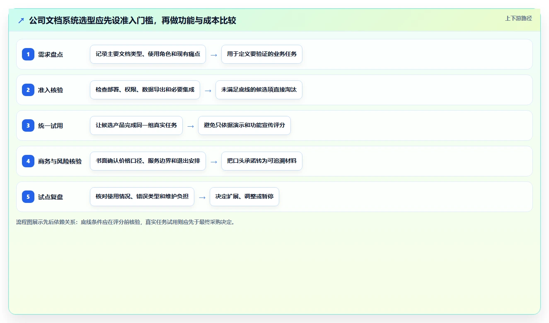
Task: Click the diagonal arrow icon beside the title
Action: 21,21
